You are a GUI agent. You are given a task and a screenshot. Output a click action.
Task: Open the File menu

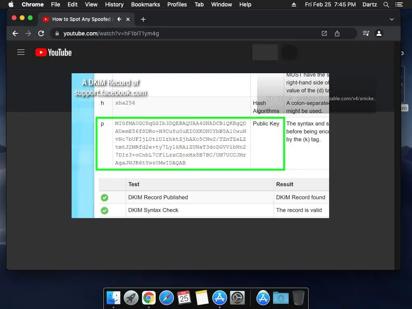pos(56,4)
